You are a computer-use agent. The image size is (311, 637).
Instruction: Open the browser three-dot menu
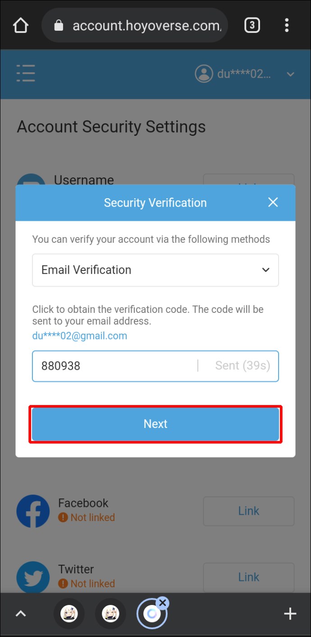[287, 26]
